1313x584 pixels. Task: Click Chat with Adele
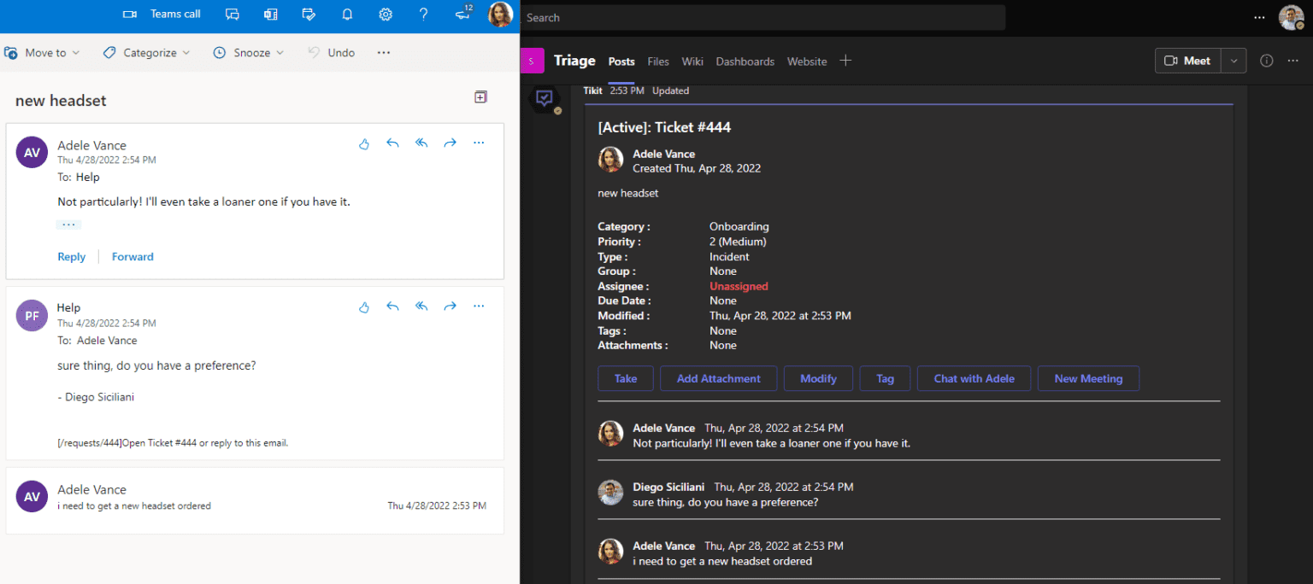(974, 378)
